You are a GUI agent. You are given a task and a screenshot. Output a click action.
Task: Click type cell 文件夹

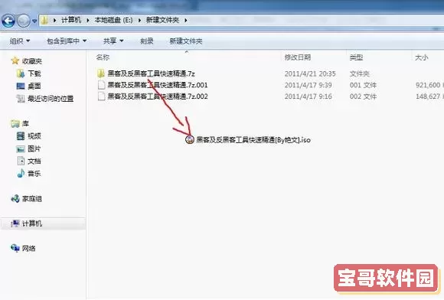[x=360, y=74]
